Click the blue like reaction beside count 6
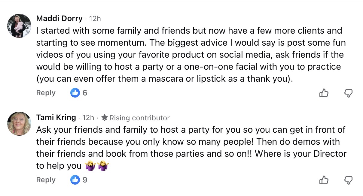The image size is (363, 196). coord(75,93)
